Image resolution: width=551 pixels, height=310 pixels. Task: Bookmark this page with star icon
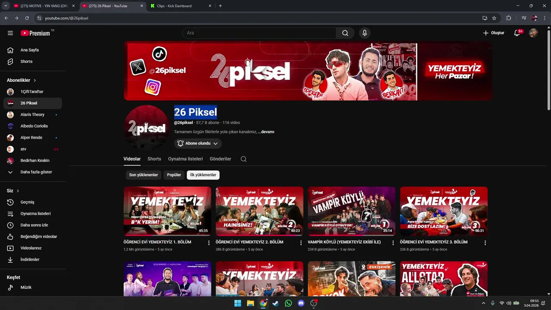coord(494,18)
